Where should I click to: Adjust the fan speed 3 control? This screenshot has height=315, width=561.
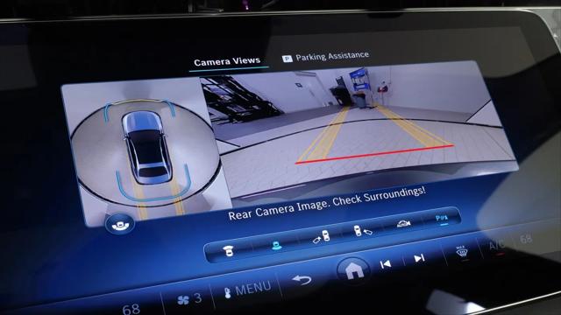189,299
